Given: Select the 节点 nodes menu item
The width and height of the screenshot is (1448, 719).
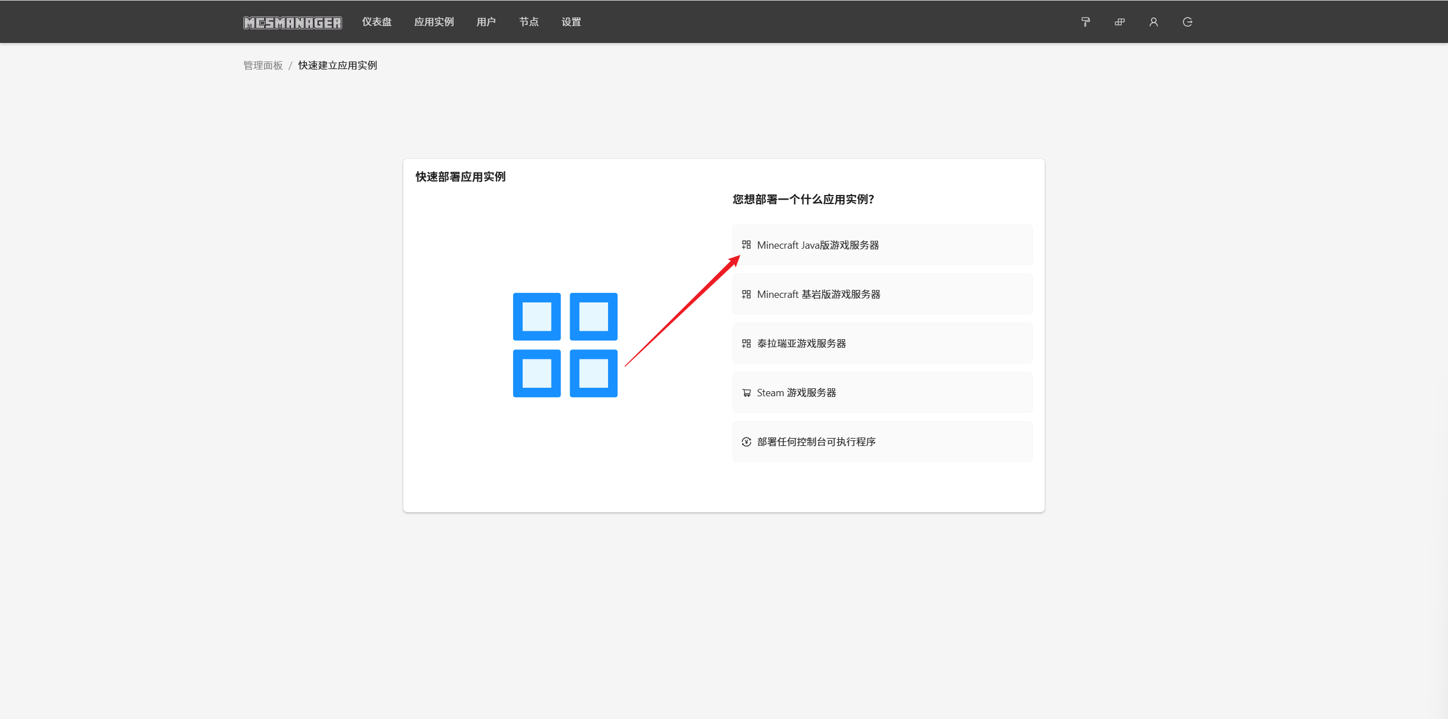Looking at the screenshot, I should tap(529, 22).
